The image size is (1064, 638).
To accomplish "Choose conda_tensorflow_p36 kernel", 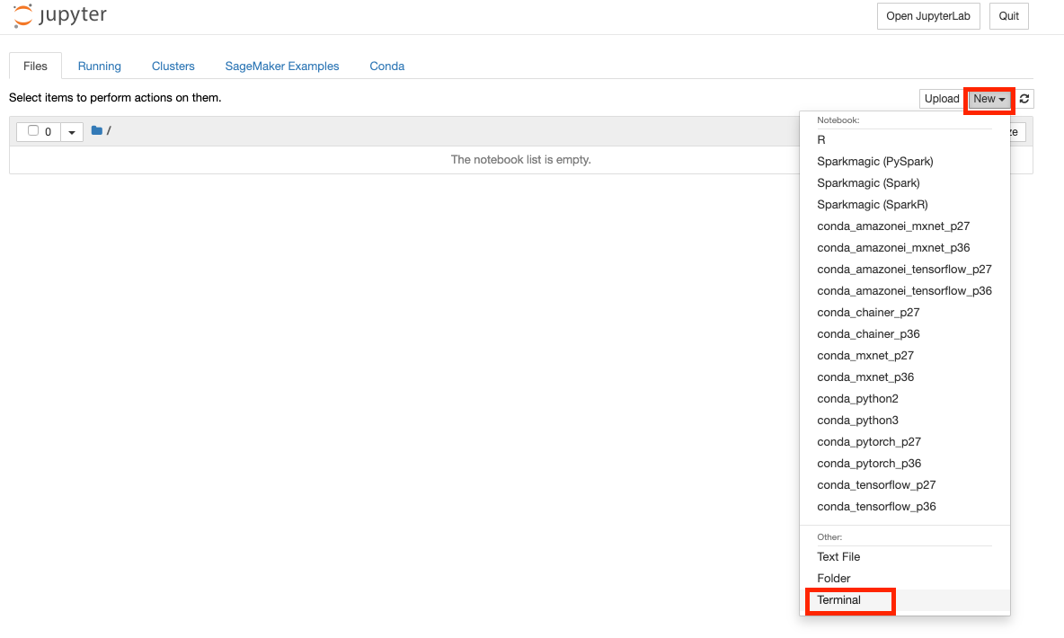I will click(905, 507).
